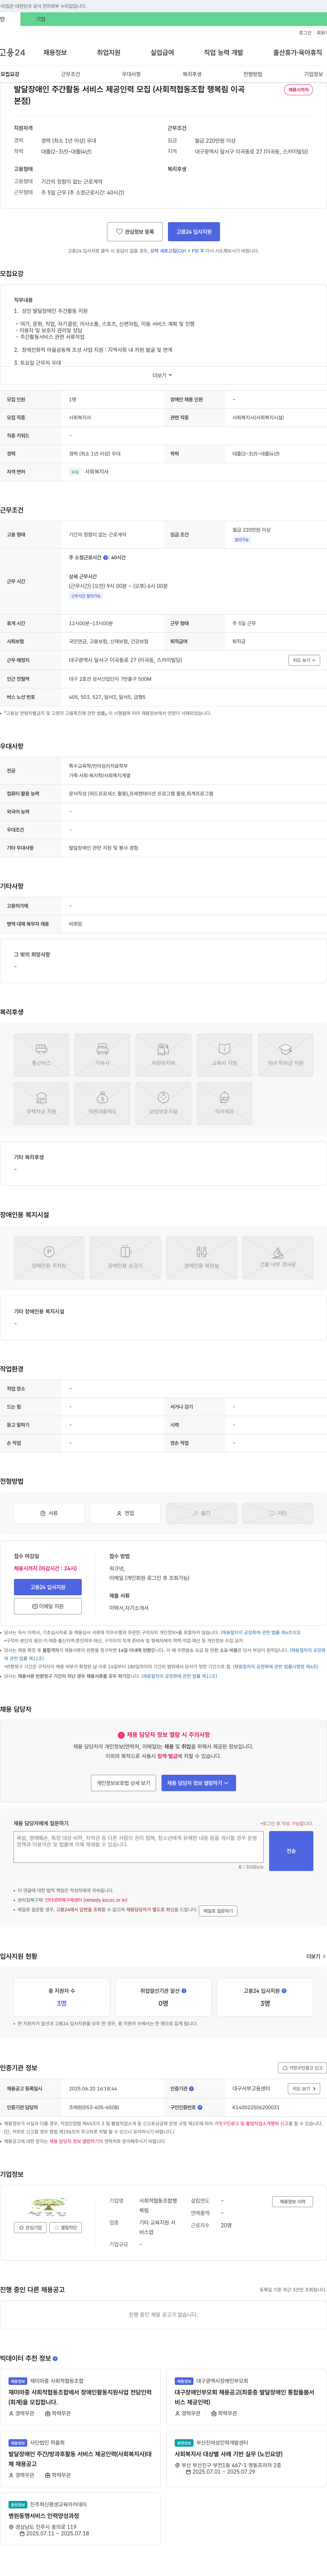This screenshot has width=327, height=2576.
Task: Select the 서류 screening method
Action: pyautogui.click(x=49, y=1513)
